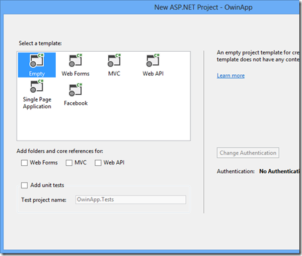The width and height of the screenshot is (302, 256).
Task: Click the 'New ASP.NET Project - OwinApp' title bar
Action: point(203,7)
